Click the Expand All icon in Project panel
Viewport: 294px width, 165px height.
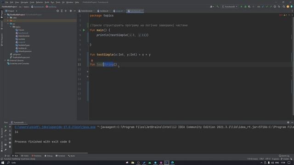[x=62, y=11]
